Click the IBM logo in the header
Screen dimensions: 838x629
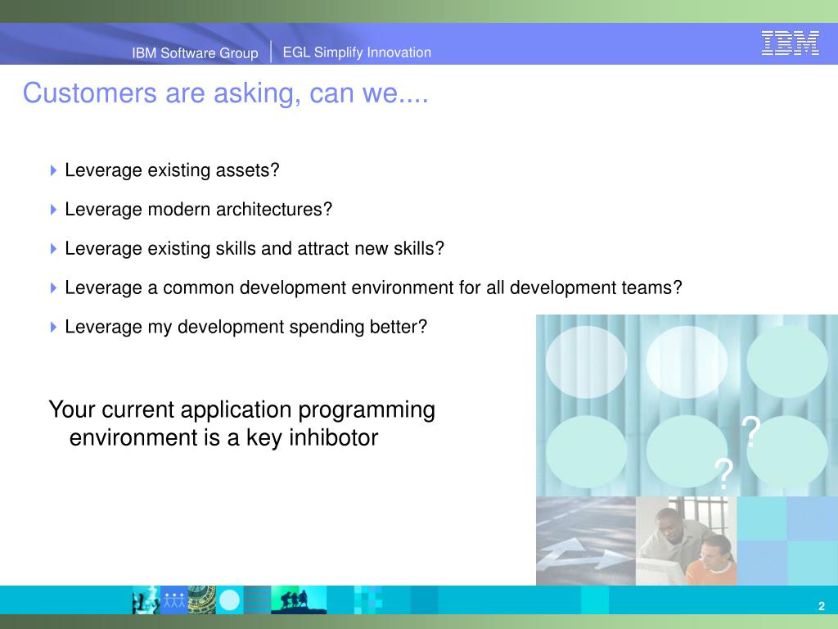pos(790,43)
